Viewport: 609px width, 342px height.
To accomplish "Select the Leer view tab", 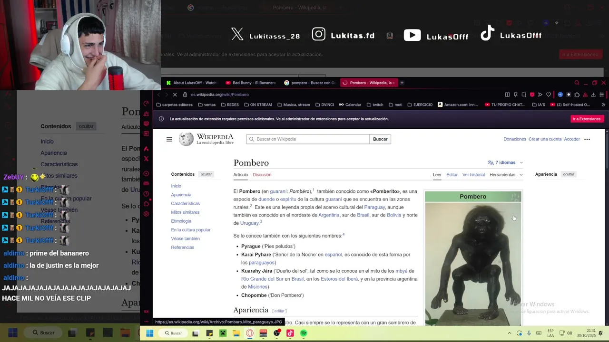I will coord(437,175).
